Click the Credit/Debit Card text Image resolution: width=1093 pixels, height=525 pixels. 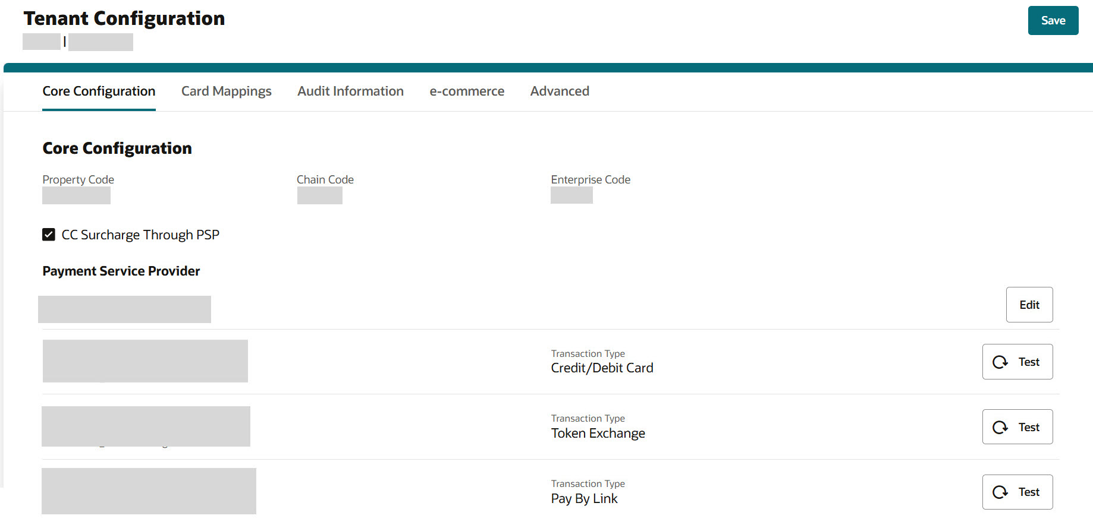602,368
